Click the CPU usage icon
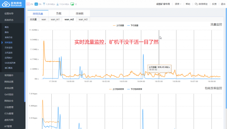This screenshot has width=227, height=129. (28, 4)
